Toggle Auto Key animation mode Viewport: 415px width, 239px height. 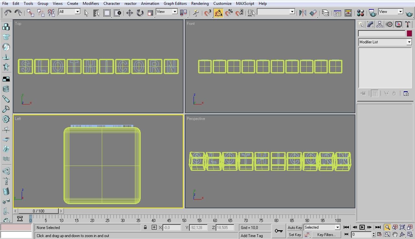[x=294, y=227]
